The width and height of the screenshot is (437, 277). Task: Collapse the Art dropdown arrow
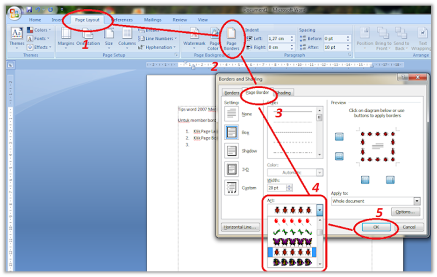pos(319,210)
